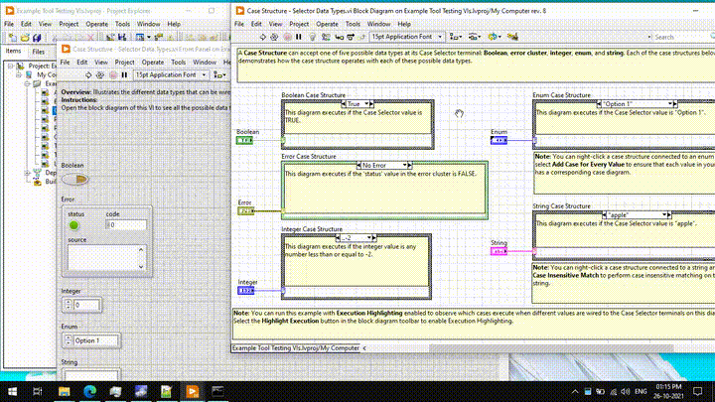Image resolution: width=715 pixels, height=402 pixels.
Task: Toggle Retain Wire Values button
Action: [326, 37]
